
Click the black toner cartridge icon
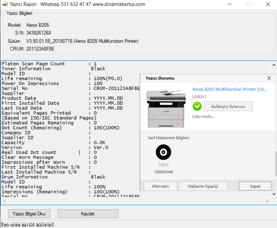coord(163,152)
